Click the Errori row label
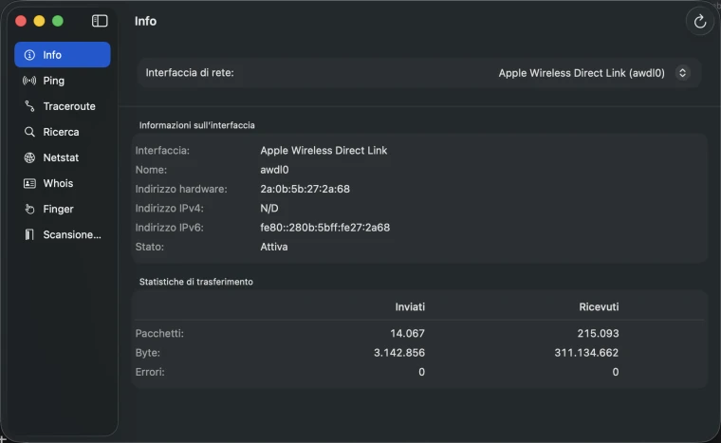 click(x=150, y=372)
